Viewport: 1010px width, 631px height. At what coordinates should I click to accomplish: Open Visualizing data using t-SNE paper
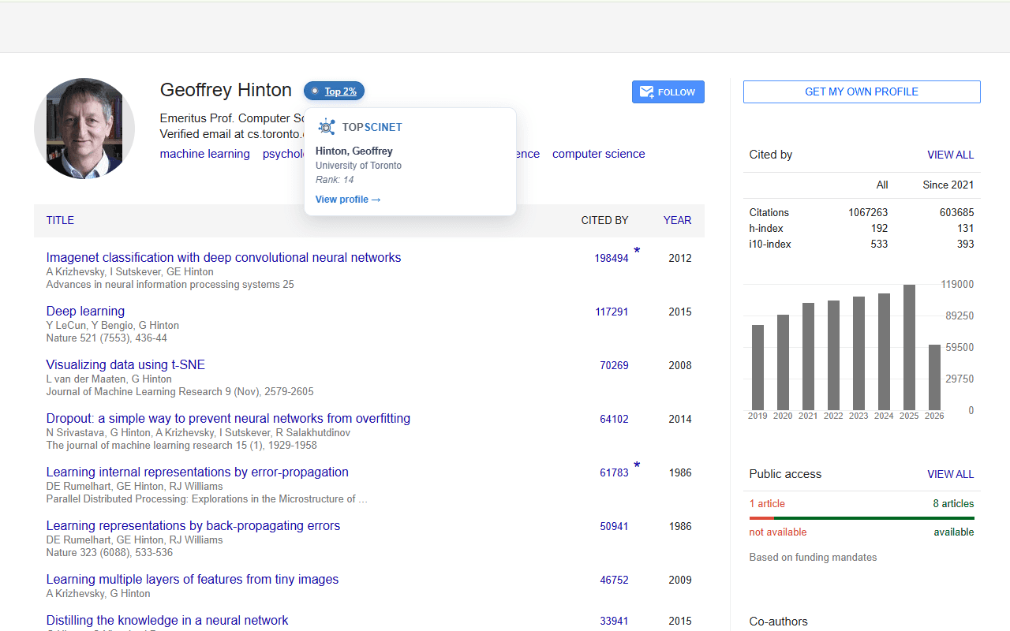[125, 364]
